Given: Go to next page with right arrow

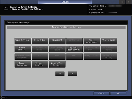Looking at the screenshot, I should pyautogui.click(x=73, y=73).
